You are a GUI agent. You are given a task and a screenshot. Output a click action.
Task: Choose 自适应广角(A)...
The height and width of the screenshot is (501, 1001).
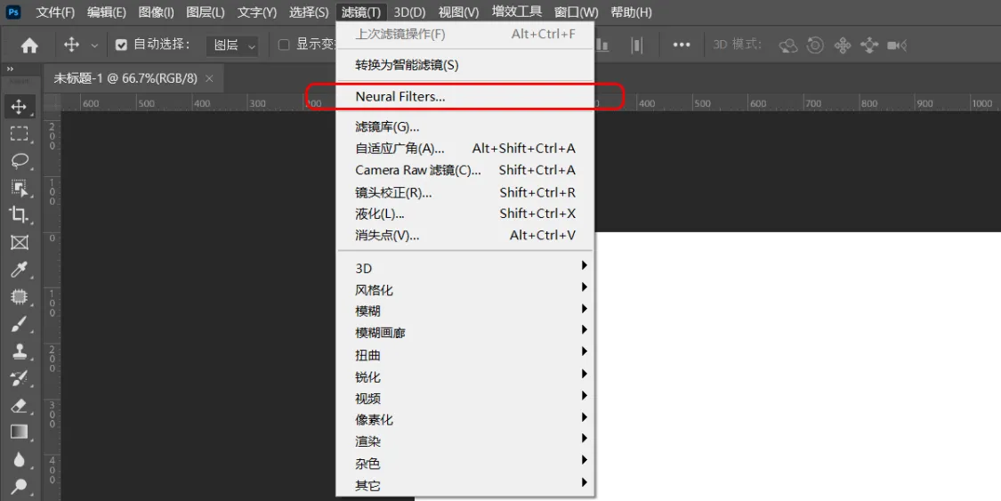[x=465, y=148]
